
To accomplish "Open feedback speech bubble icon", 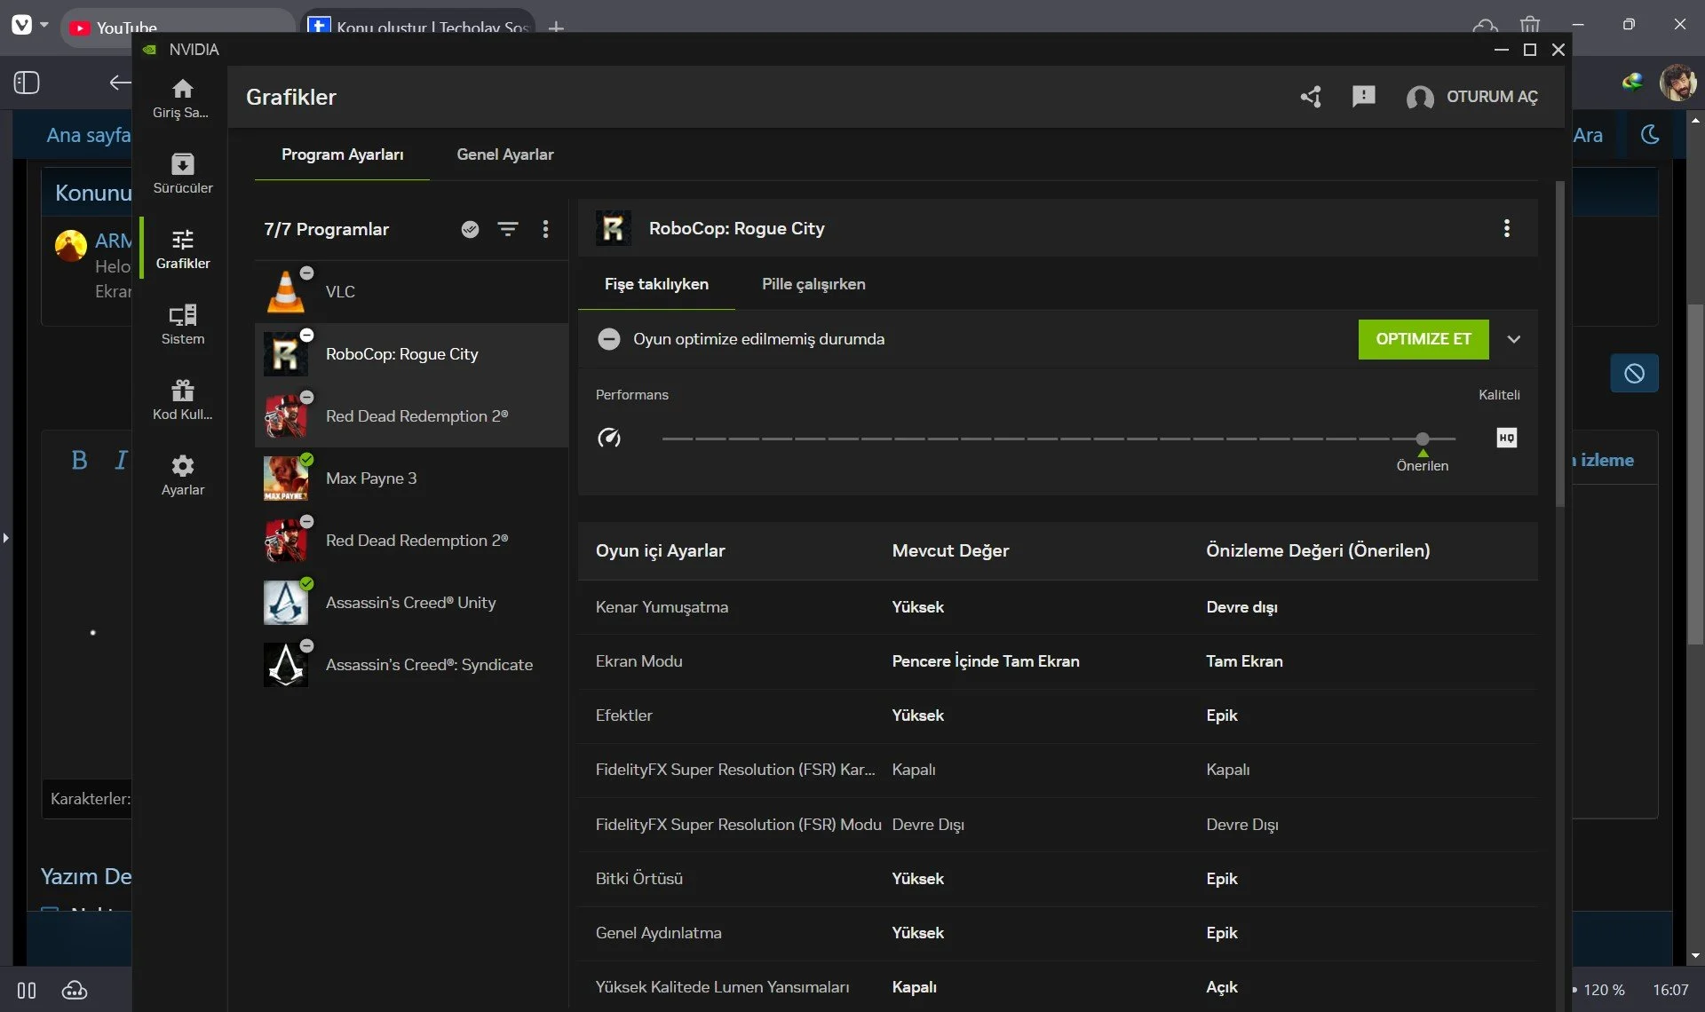I will pyautogui.click(x=1363, y=97).
